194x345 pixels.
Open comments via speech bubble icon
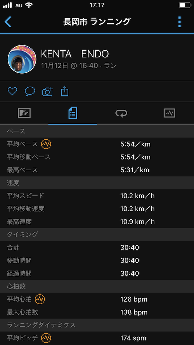pos(30,91)
